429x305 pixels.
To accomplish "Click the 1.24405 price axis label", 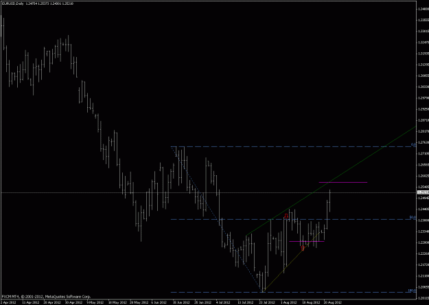I will [424, 210].
